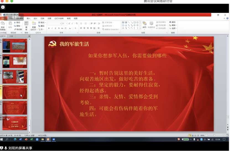Open the Insert (插入) ribbon tab
The width and height of the screenshot is (230, 151).
[28, 18]
